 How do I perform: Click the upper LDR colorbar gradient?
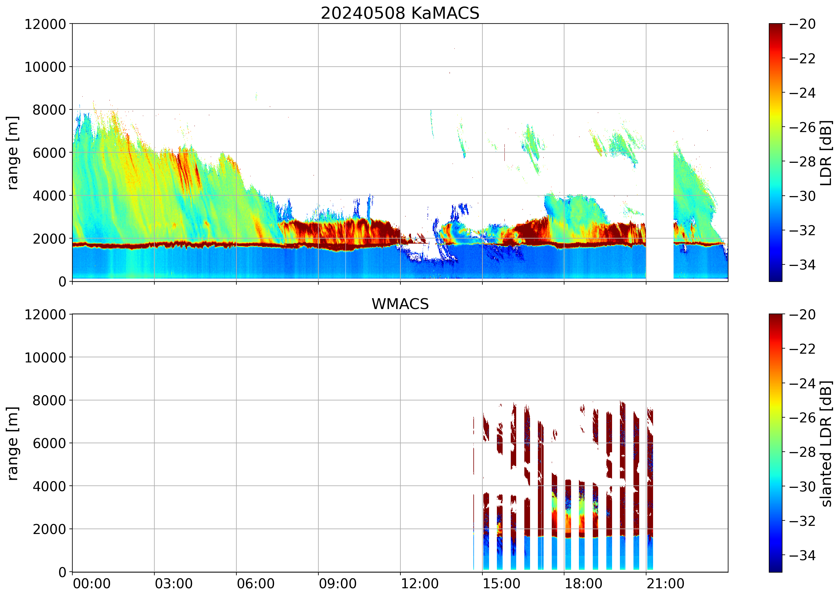775,152
